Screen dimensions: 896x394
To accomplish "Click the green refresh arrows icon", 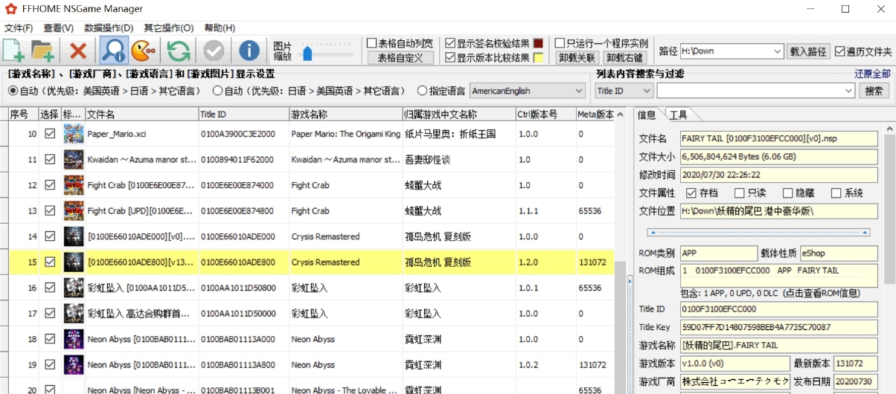I will pyautogui.click(x=179, y=51).
